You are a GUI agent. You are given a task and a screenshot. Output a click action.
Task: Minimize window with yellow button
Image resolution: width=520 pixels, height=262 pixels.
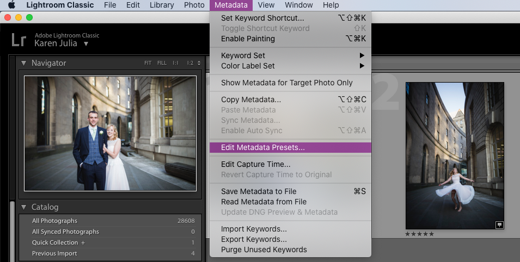pos(18,17)
